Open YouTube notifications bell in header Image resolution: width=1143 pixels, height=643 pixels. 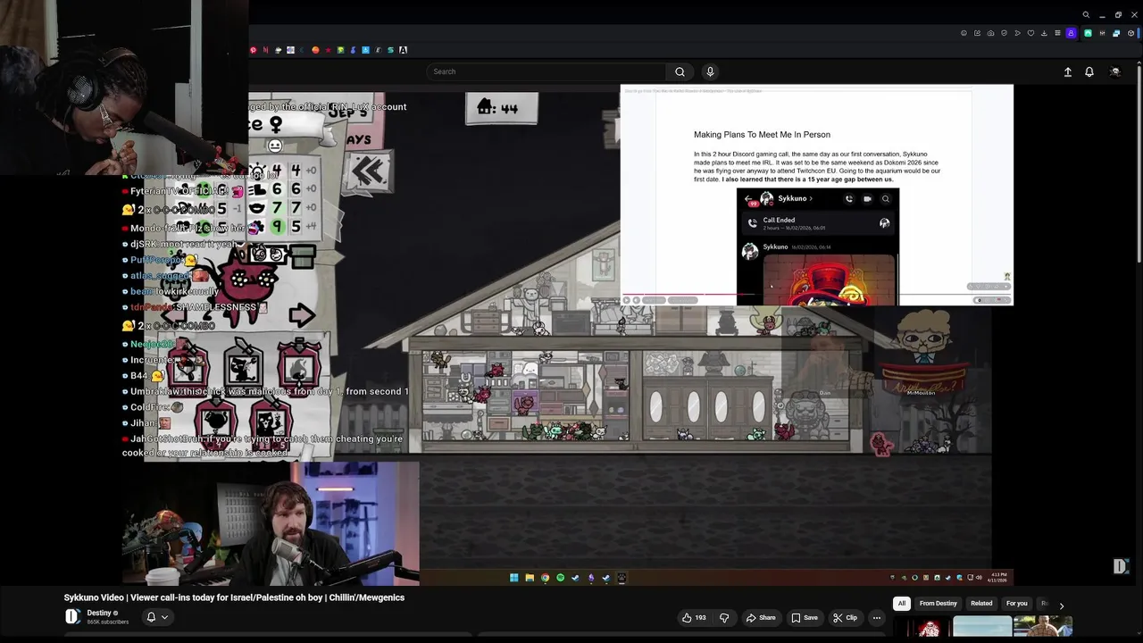tap(1089, 71)
